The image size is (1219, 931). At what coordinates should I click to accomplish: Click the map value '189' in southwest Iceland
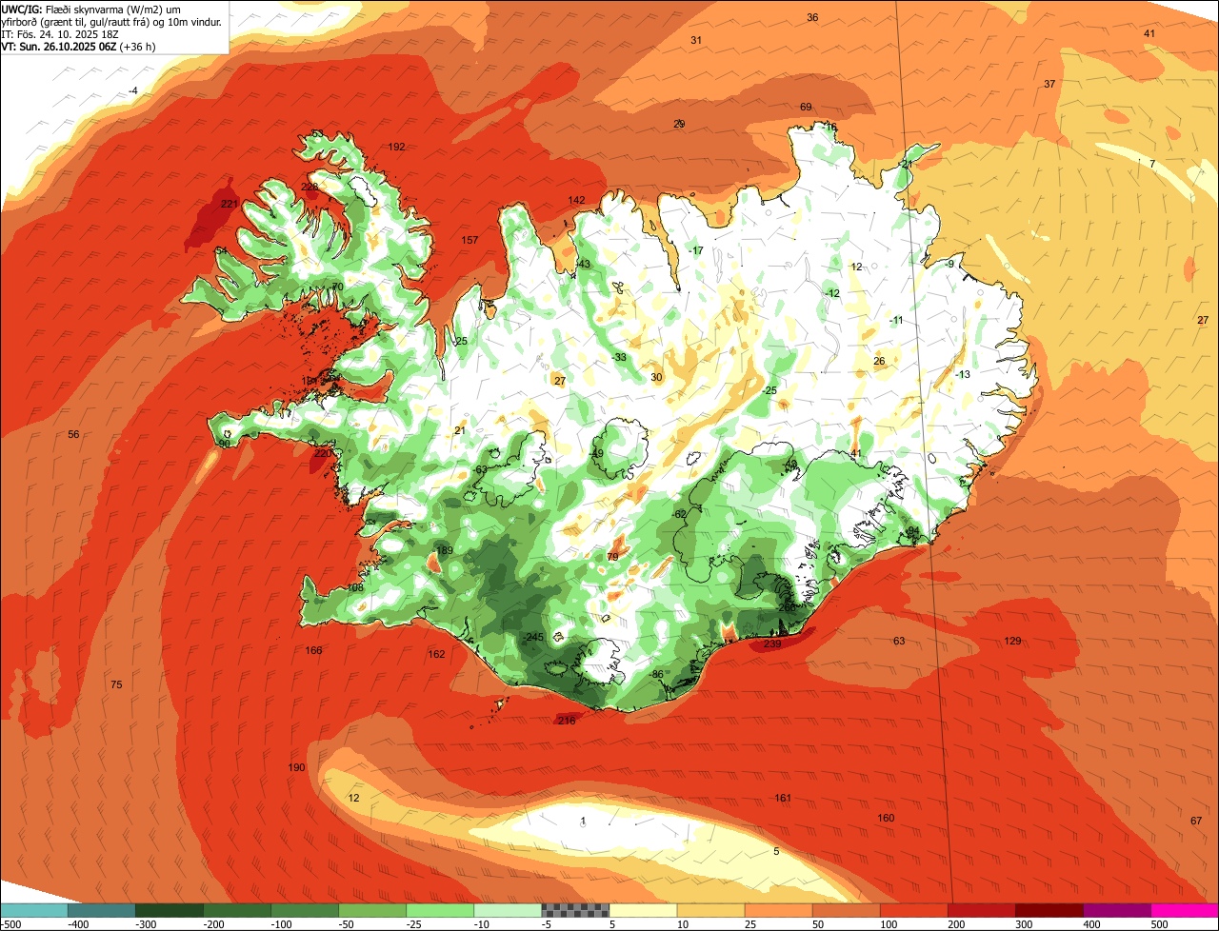point(445,551)
